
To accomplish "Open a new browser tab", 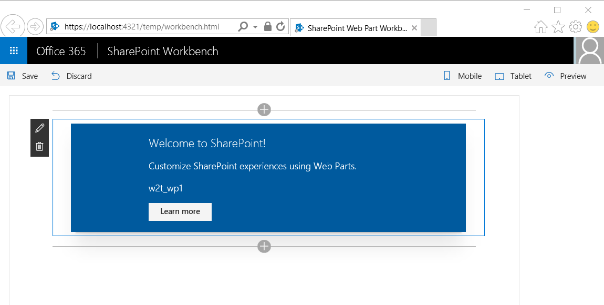I will (x=429, y=27).
